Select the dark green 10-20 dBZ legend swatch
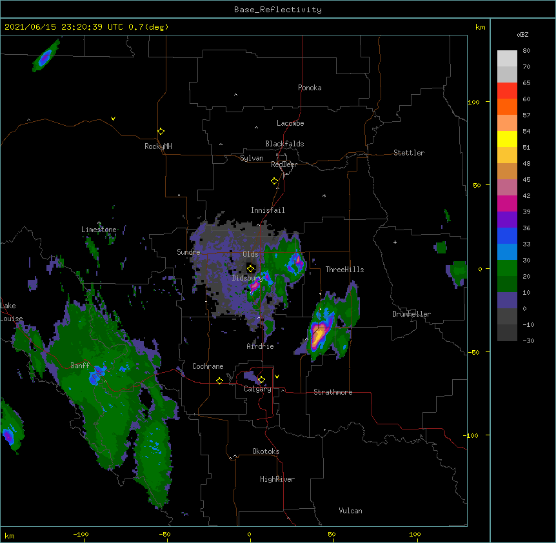This screenshot has height=543, width=556. click(507, 284)
